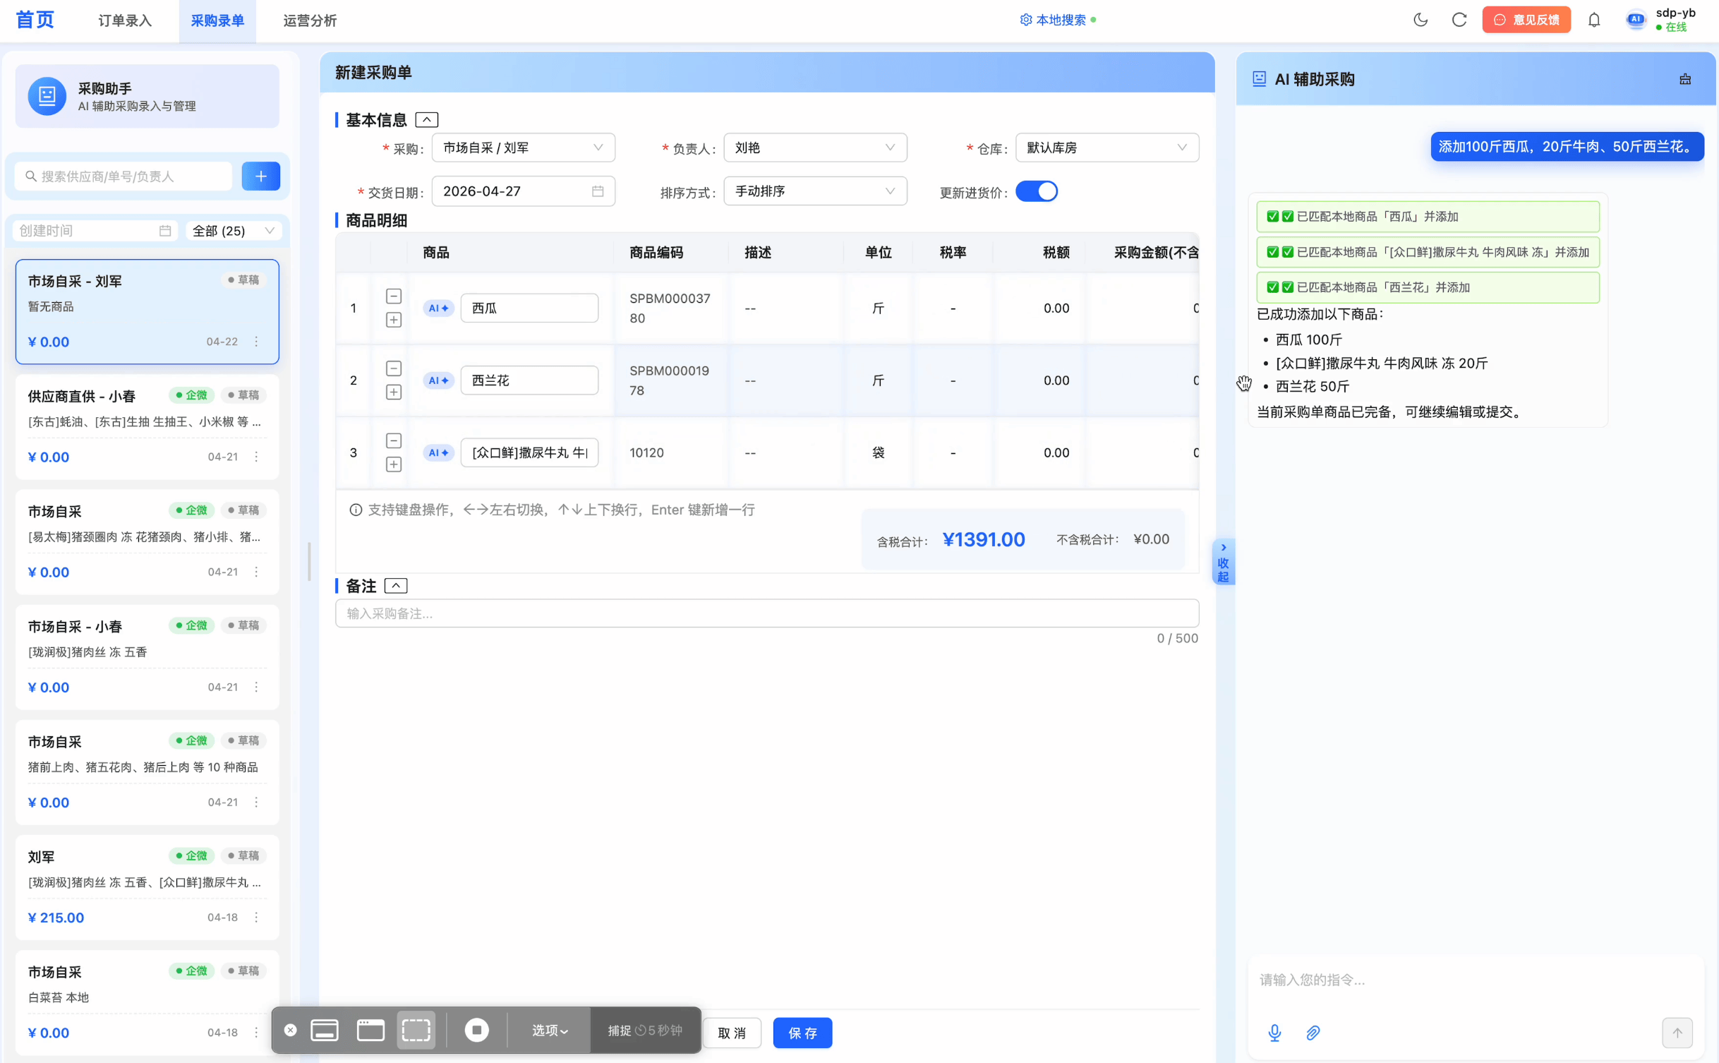Screen dimensions: 1719x1063
Task: Click the 意见反馈 button
Action: [1526, 20]
